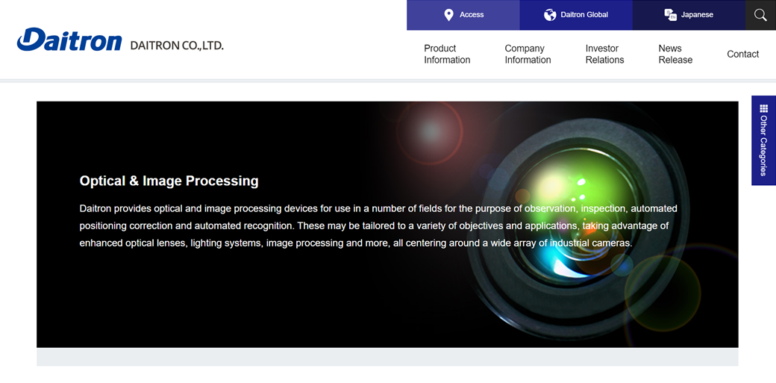Open the Contact page
776x383 pixels.
(x=742, y=54)
